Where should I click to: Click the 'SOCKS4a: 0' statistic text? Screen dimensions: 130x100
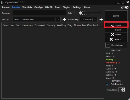pos(111,72)
